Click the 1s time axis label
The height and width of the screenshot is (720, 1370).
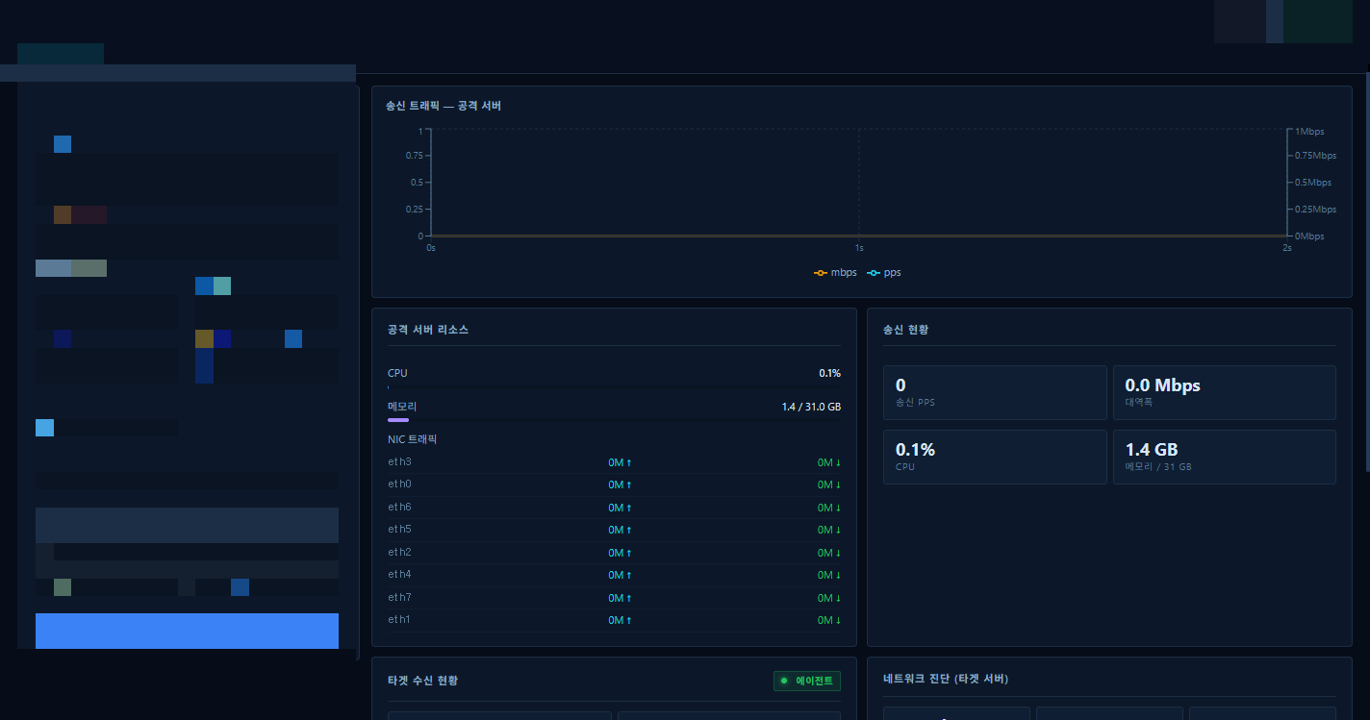pos(859,248)
